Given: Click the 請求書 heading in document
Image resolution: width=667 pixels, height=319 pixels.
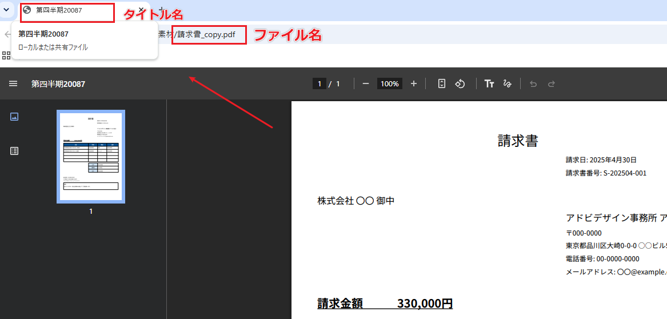Looking at the screenshot, I should pyautogui.click(x=518, y=141).
